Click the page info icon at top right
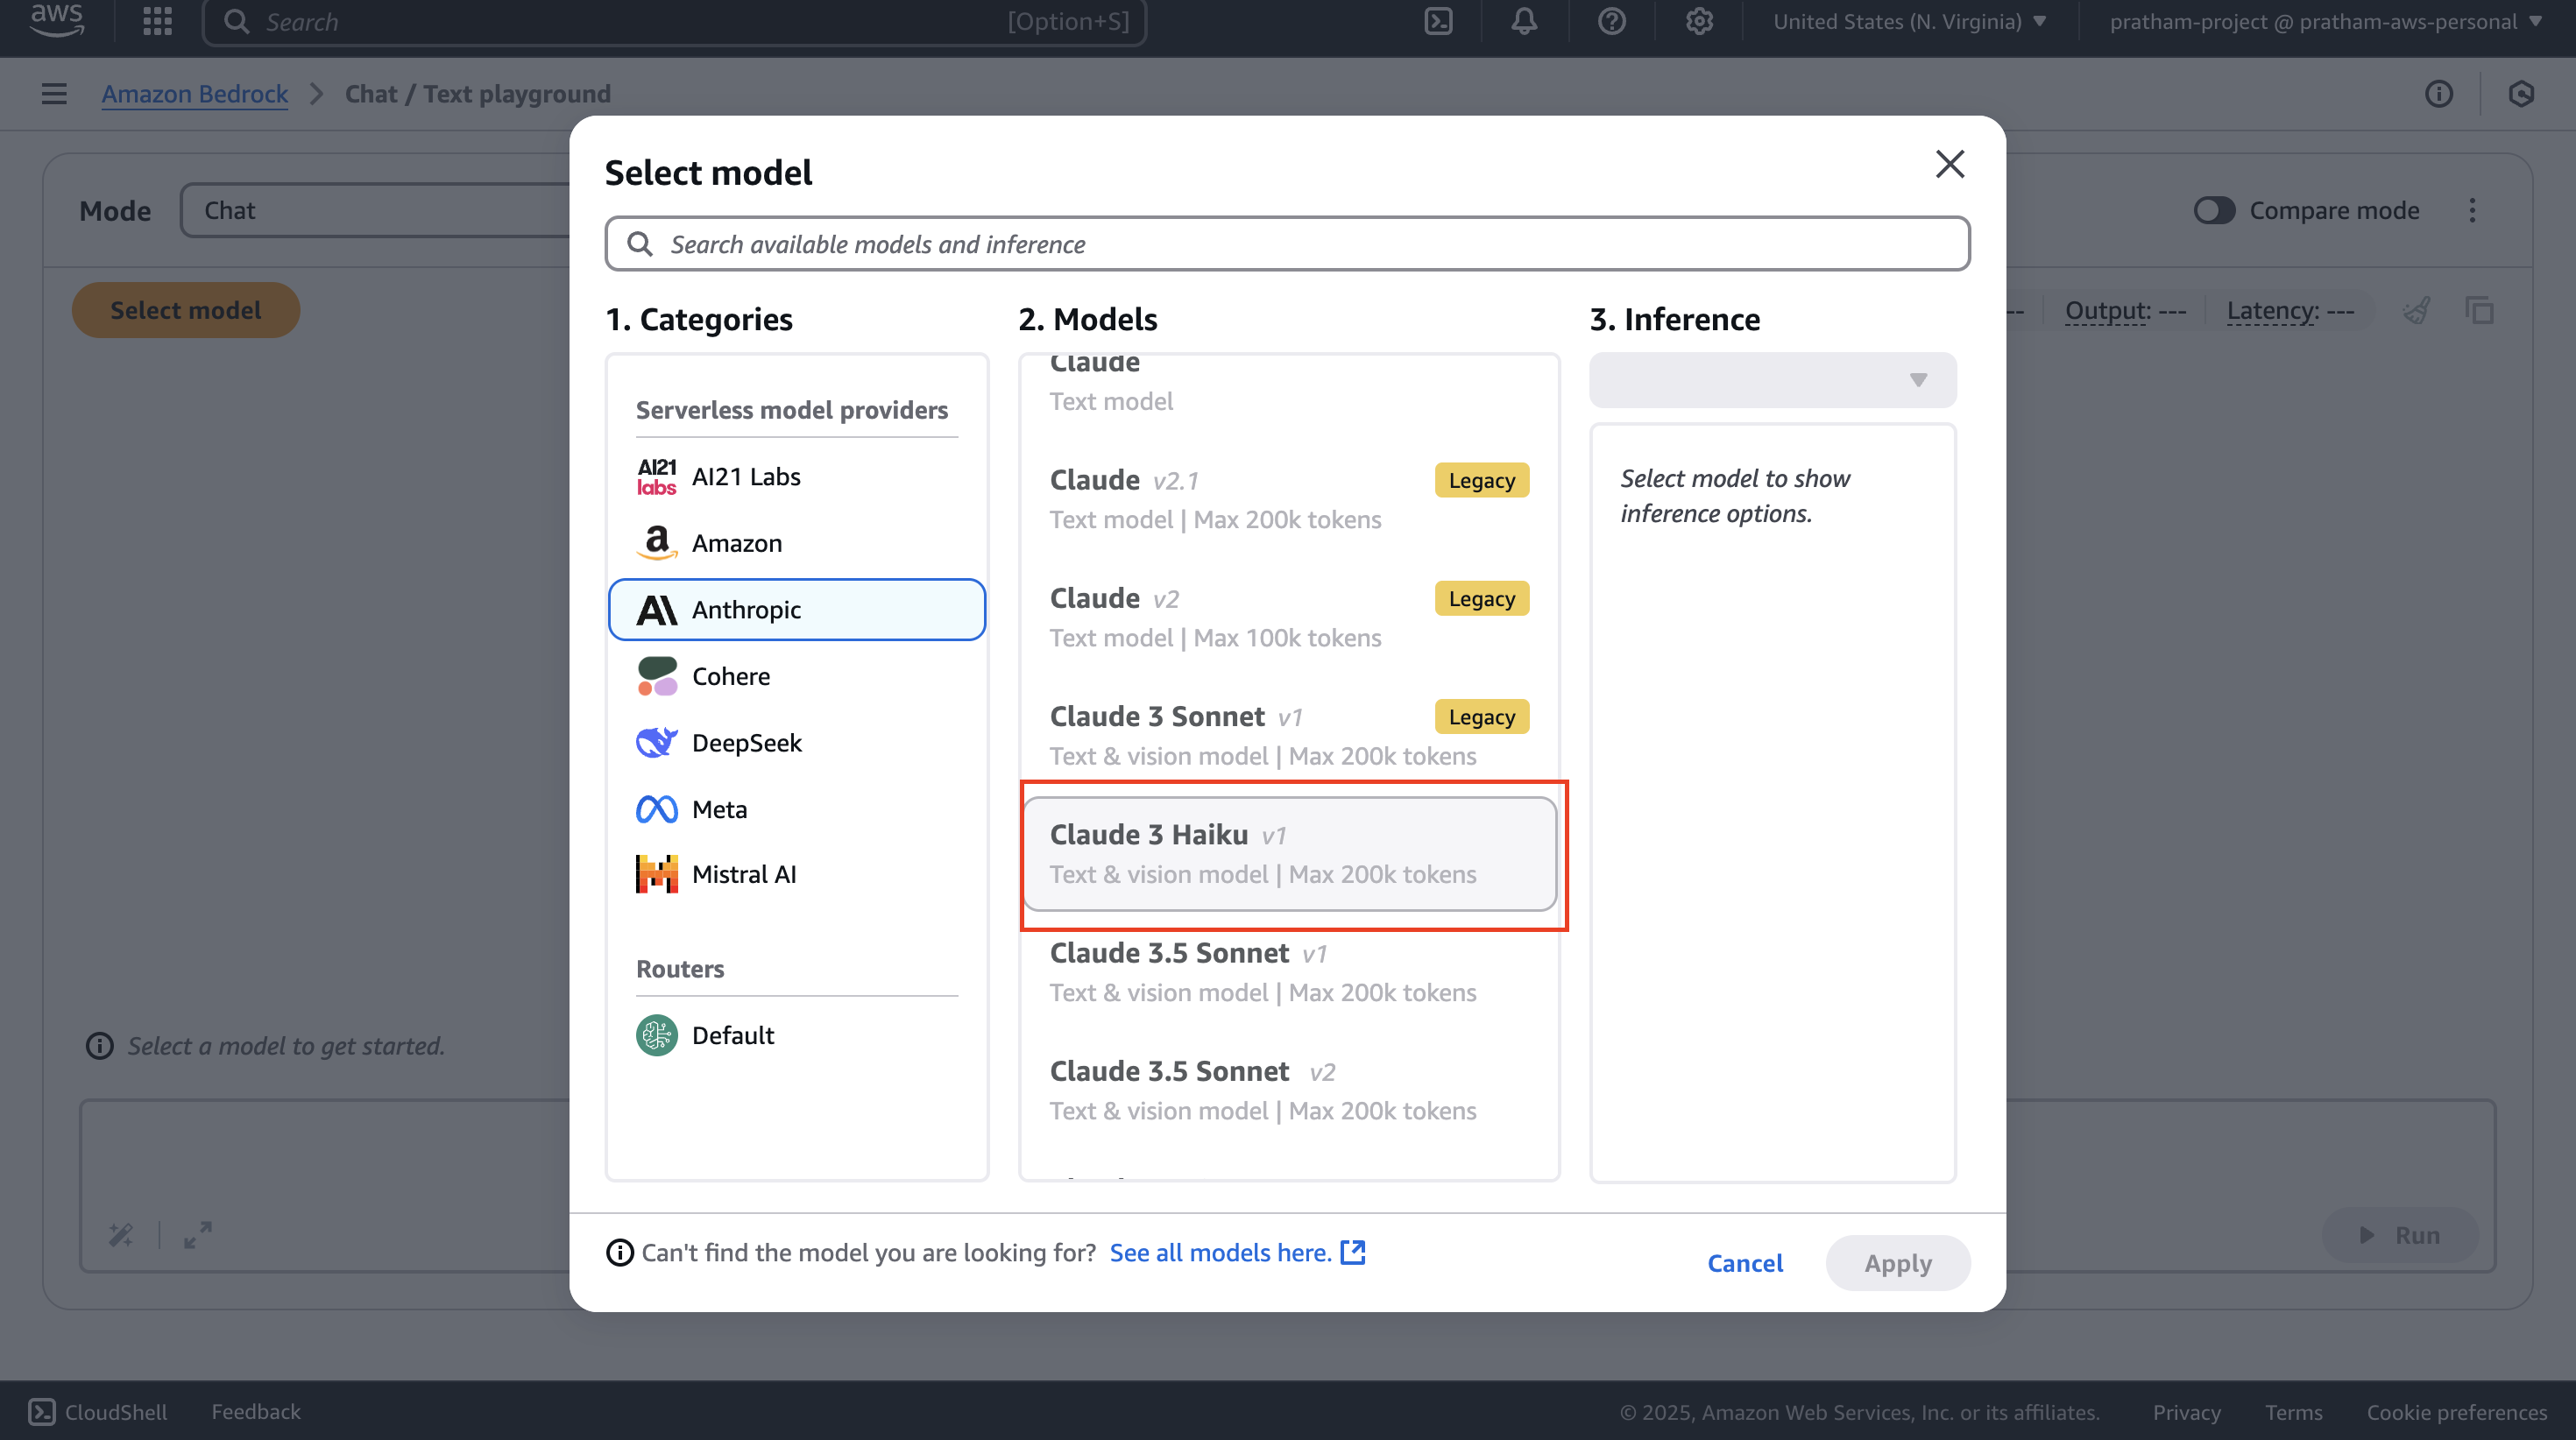 coord(2439,94)
